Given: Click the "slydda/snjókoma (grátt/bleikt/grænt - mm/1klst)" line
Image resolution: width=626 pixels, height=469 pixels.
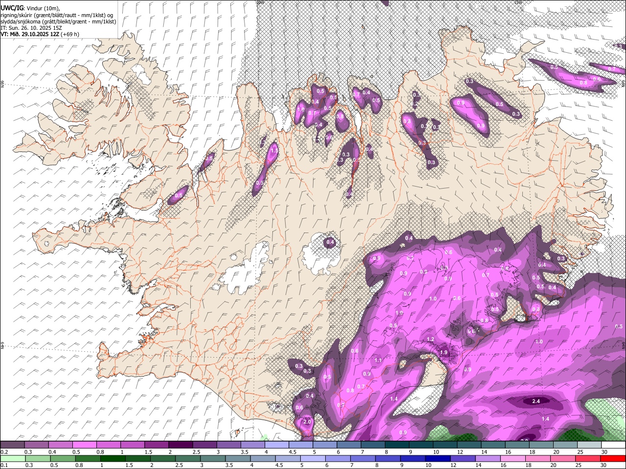Looking at the screenshot, I should [x=58, y=21].
